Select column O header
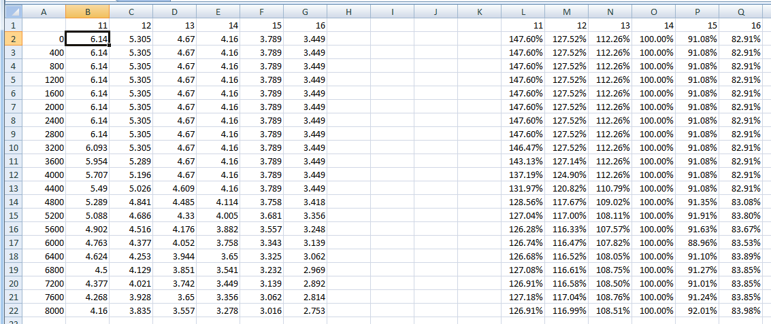771x324 pixels. (x=653, y=12)
